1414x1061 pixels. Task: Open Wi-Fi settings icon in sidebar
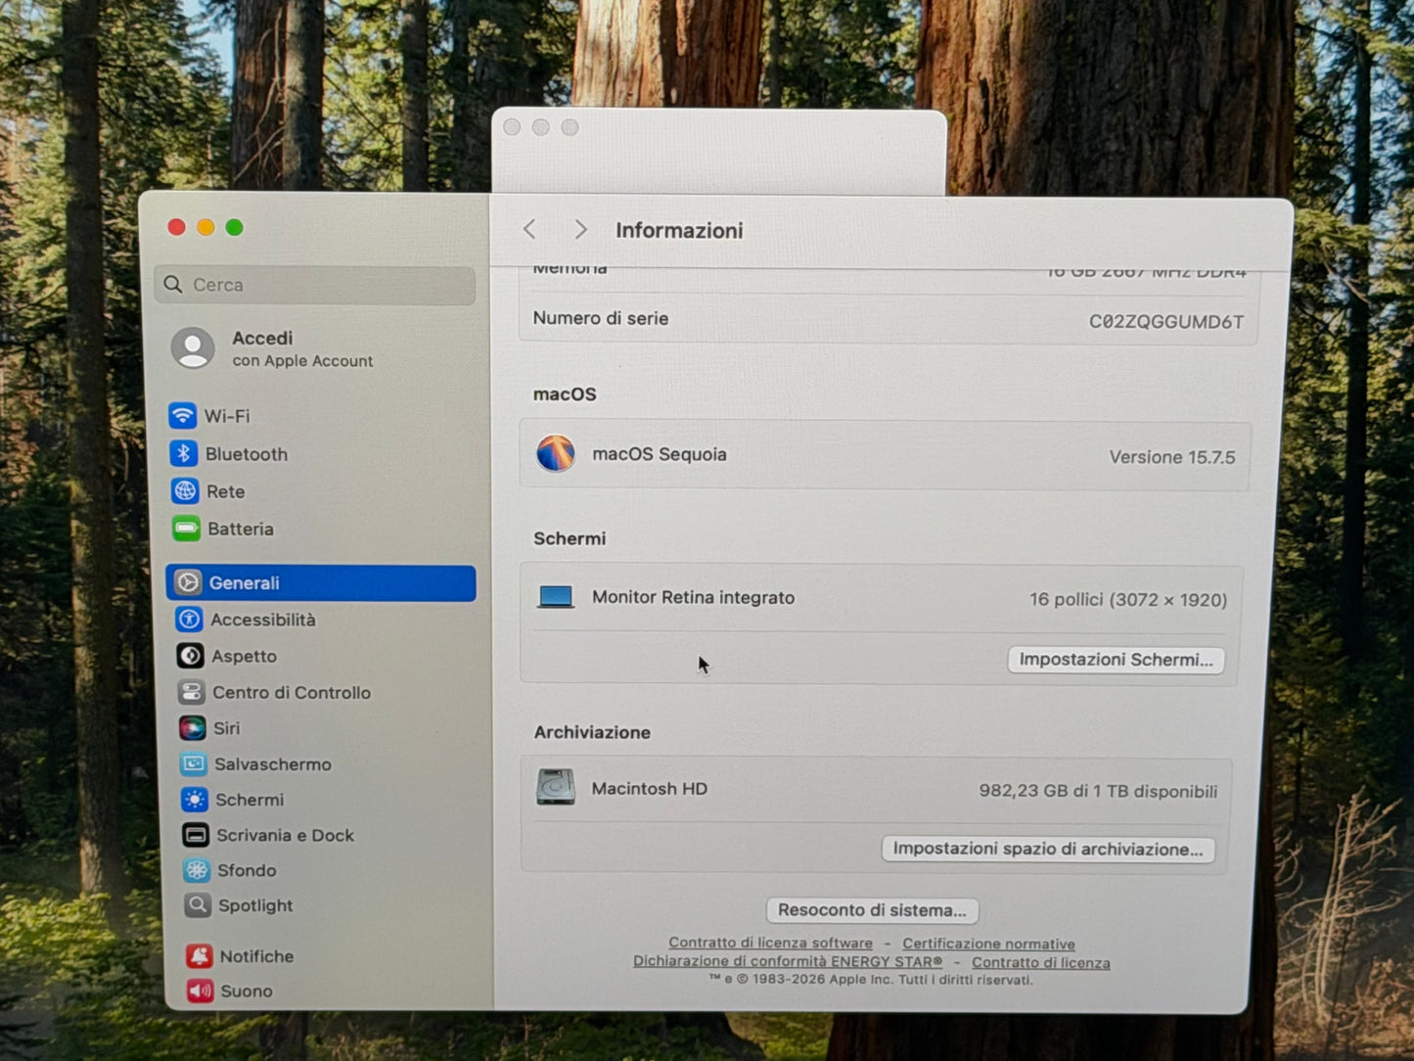click(183, 416)
